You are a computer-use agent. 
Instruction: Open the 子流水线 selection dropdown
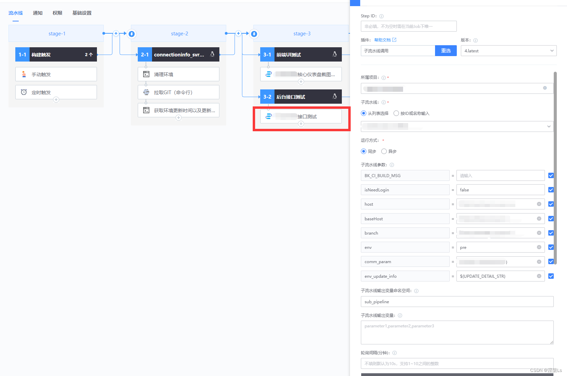click(457, 126)
